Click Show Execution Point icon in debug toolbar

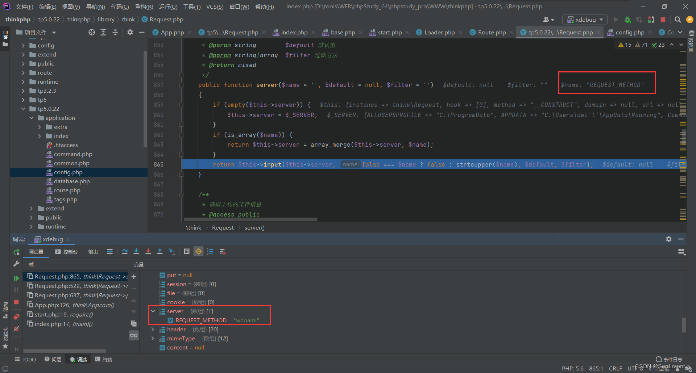[x=110, y=251]
